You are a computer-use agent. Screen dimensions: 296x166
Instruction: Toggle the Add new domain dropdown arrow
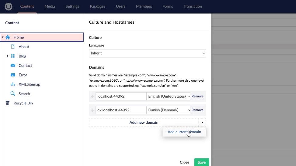202,123
